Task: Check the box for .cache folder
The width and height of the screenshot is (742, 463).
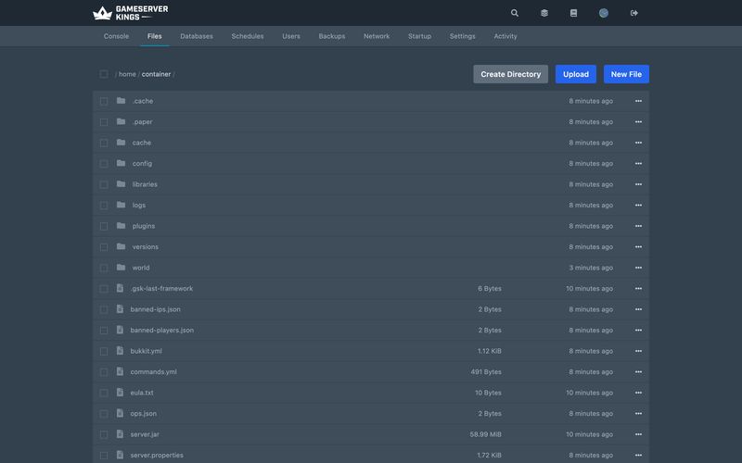Action: pyautogui.click(x=104, y=101)
